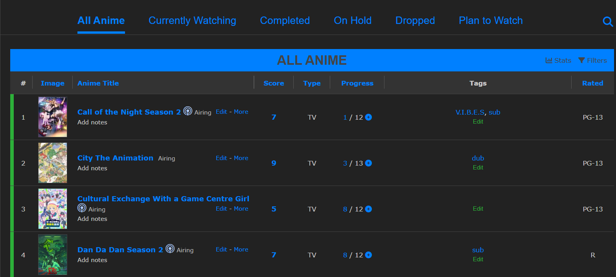The width and height of the screenshot is (616, 277).
Task: Click broadcast icon beside Call of the Night
Action: coord(188,111)
